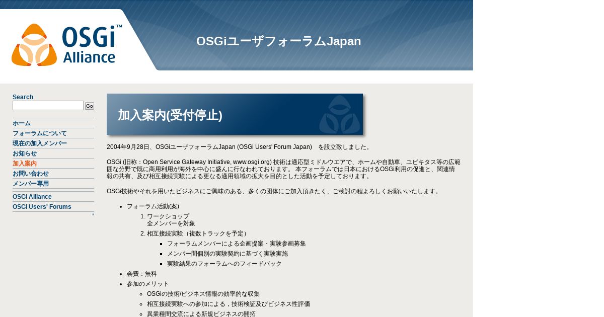Open the メンバー専用 page
Image resolution: width=604 pixels, height=317 pixels.
click(x=31, y=184)
